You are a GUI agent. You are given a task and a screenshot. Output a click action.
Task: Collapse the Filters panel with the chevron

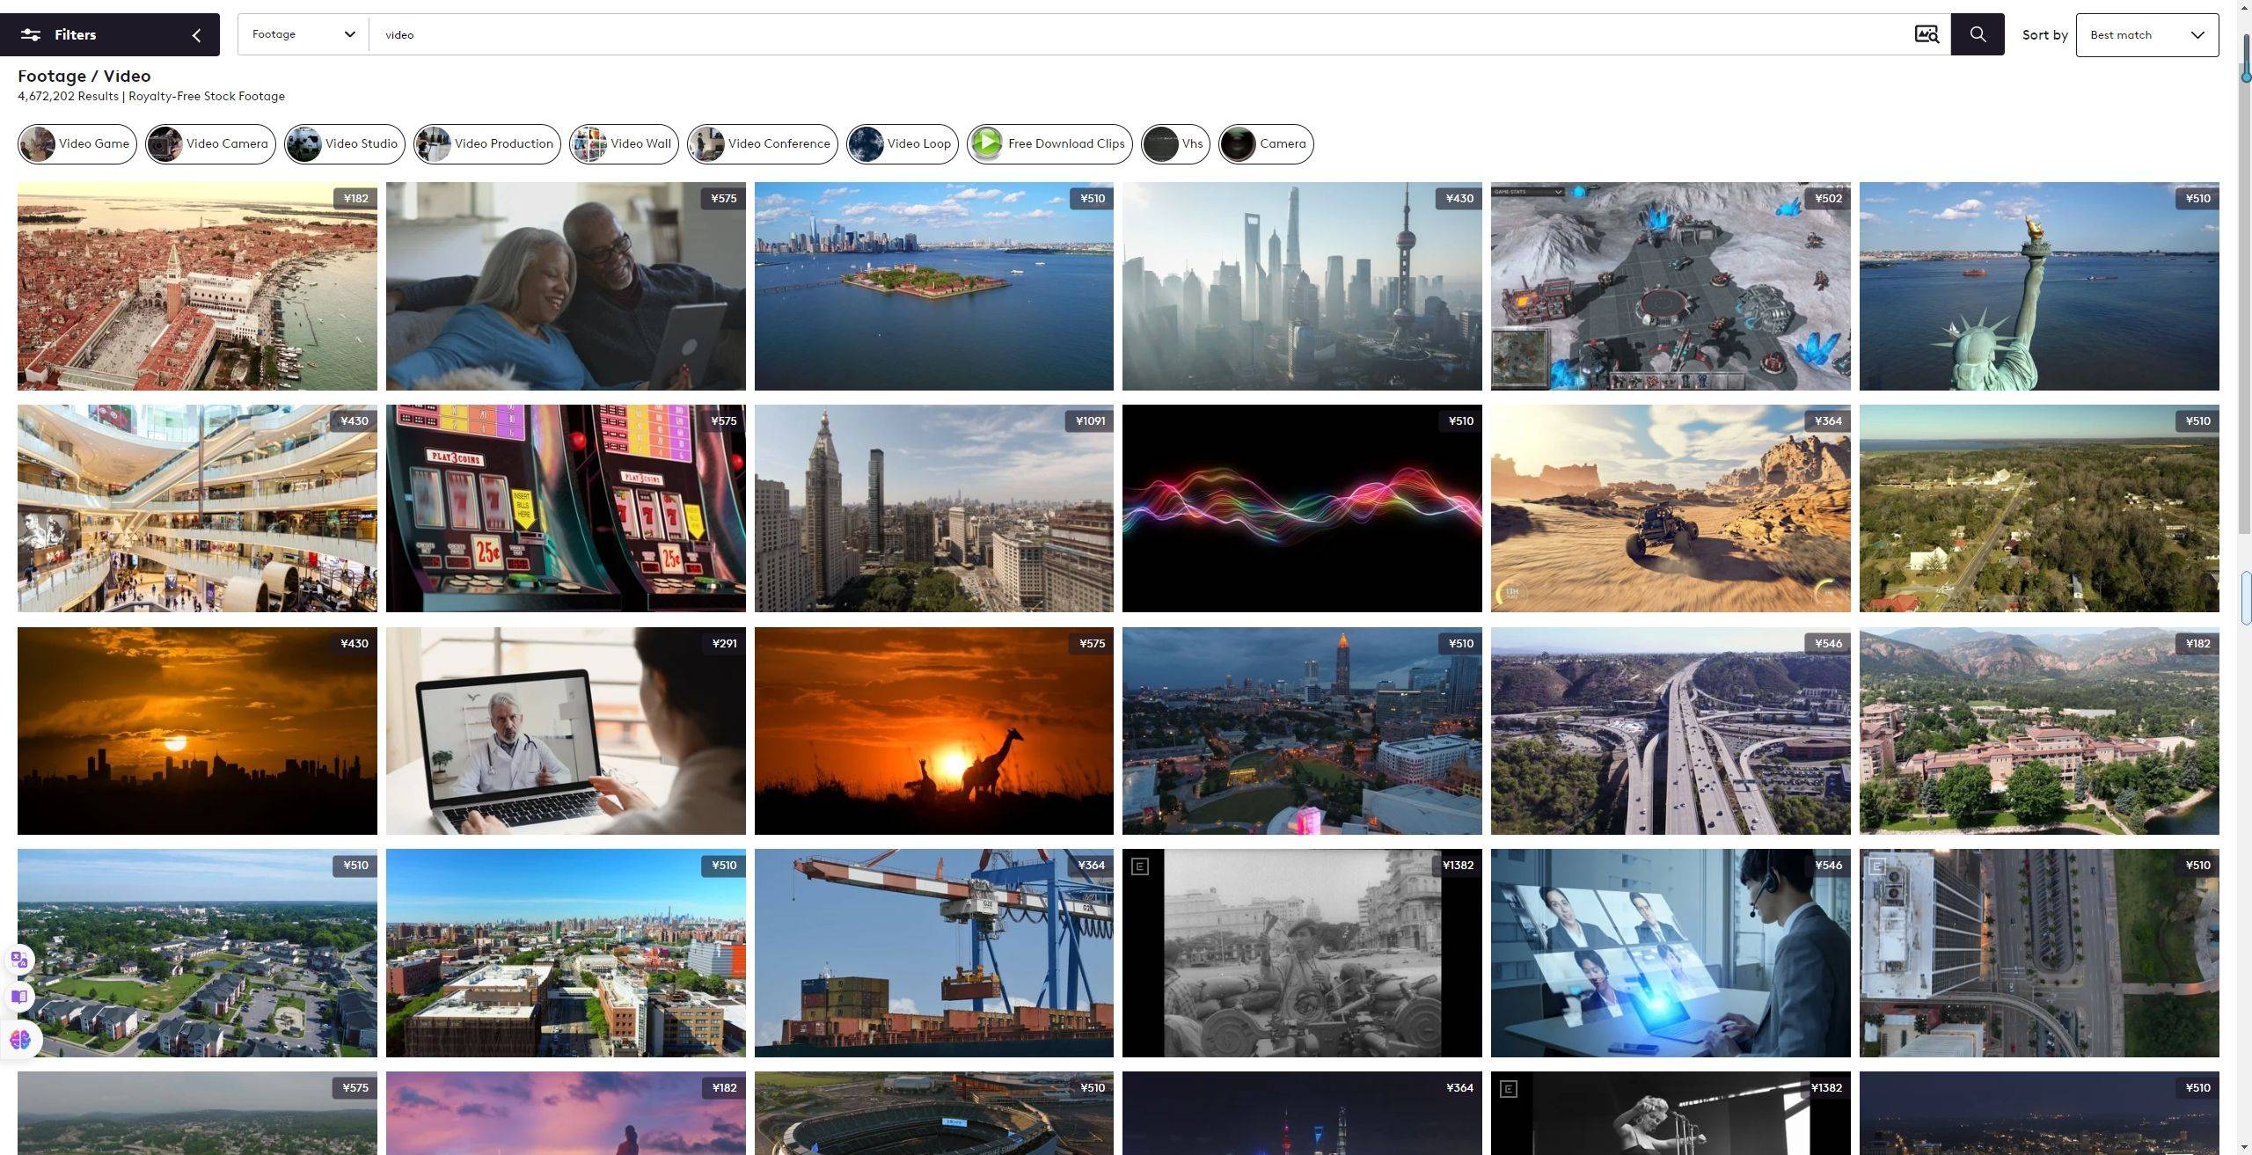click(196, 35)
